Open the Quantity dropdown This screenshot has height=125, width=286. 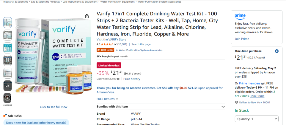(257, 119)
